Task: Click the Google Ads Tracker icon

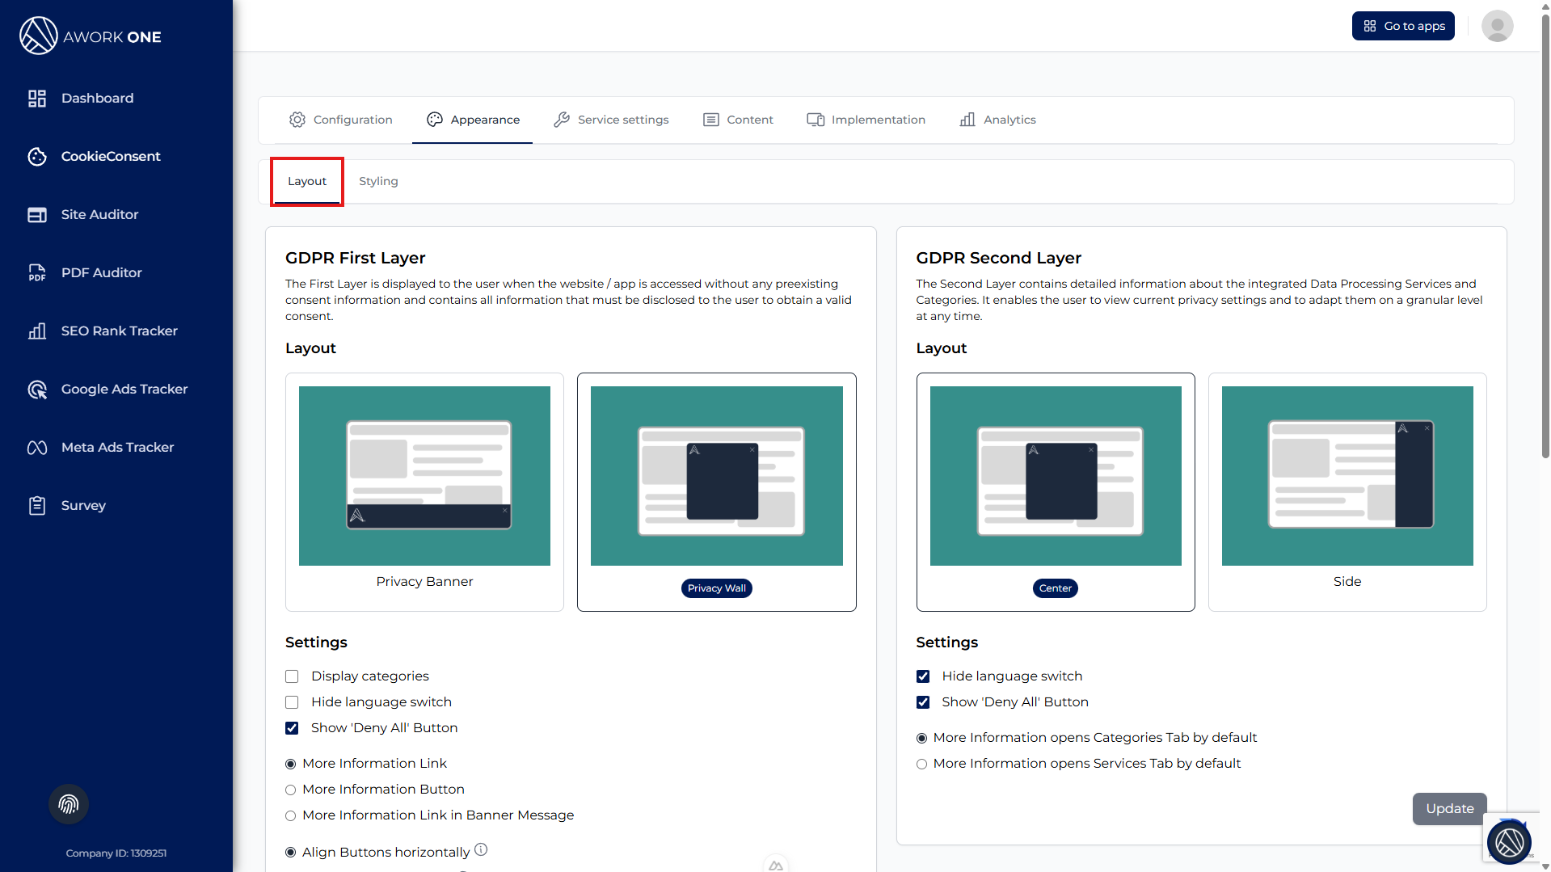Action: coord(37,390)
